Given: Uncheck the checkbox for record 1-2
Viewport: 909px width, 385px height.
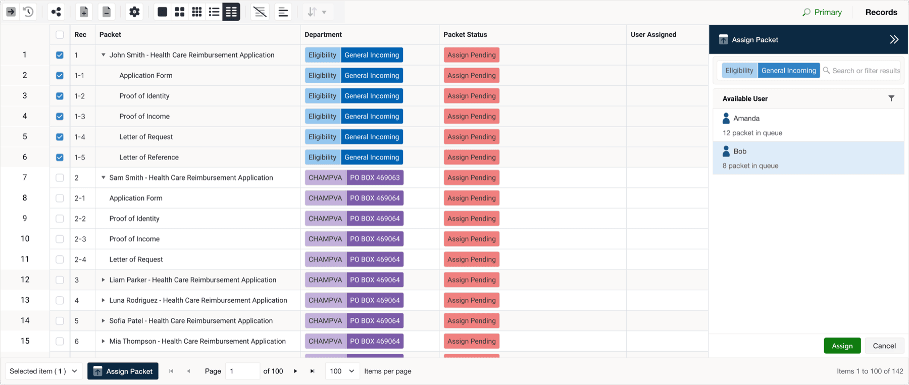Looking at the screenshot, I should pyautogui.click(x=60, y=96).
